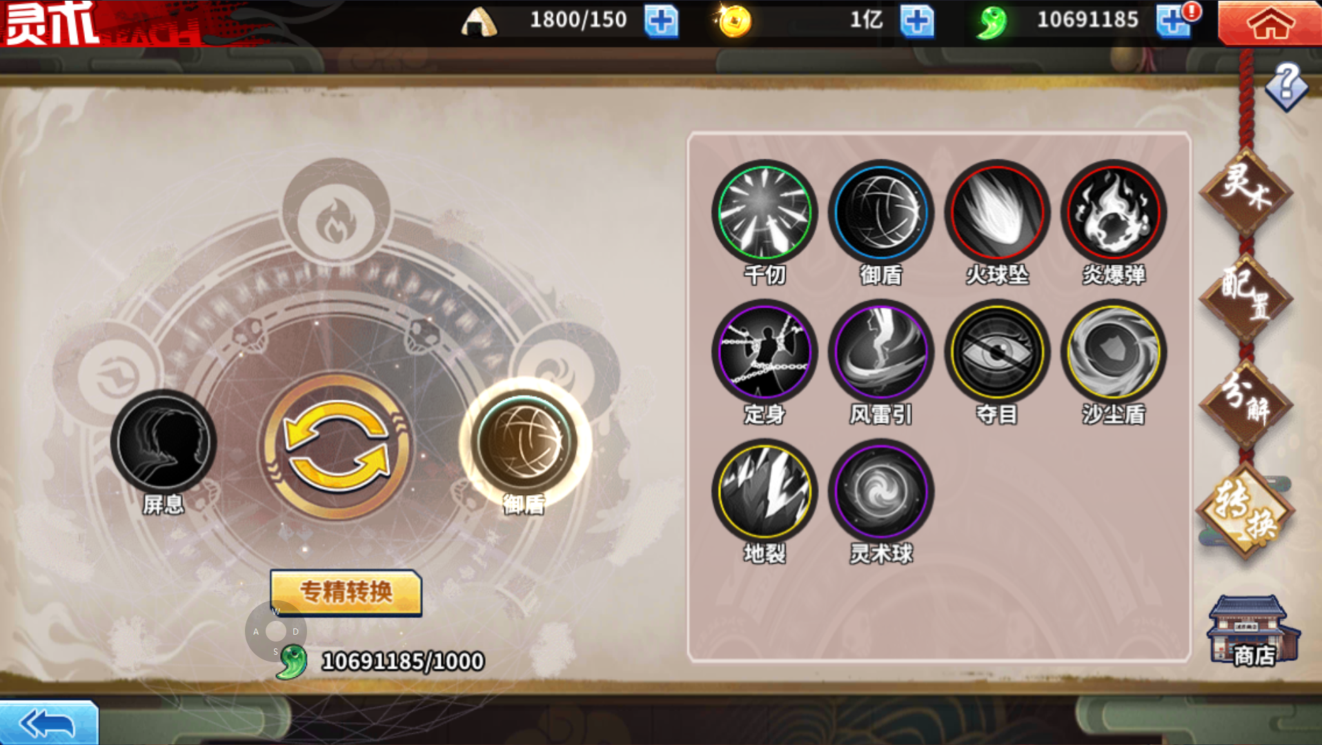Open the 灵术 side tab
This screenshot has width=1322, height=745.
[1246, 189]
